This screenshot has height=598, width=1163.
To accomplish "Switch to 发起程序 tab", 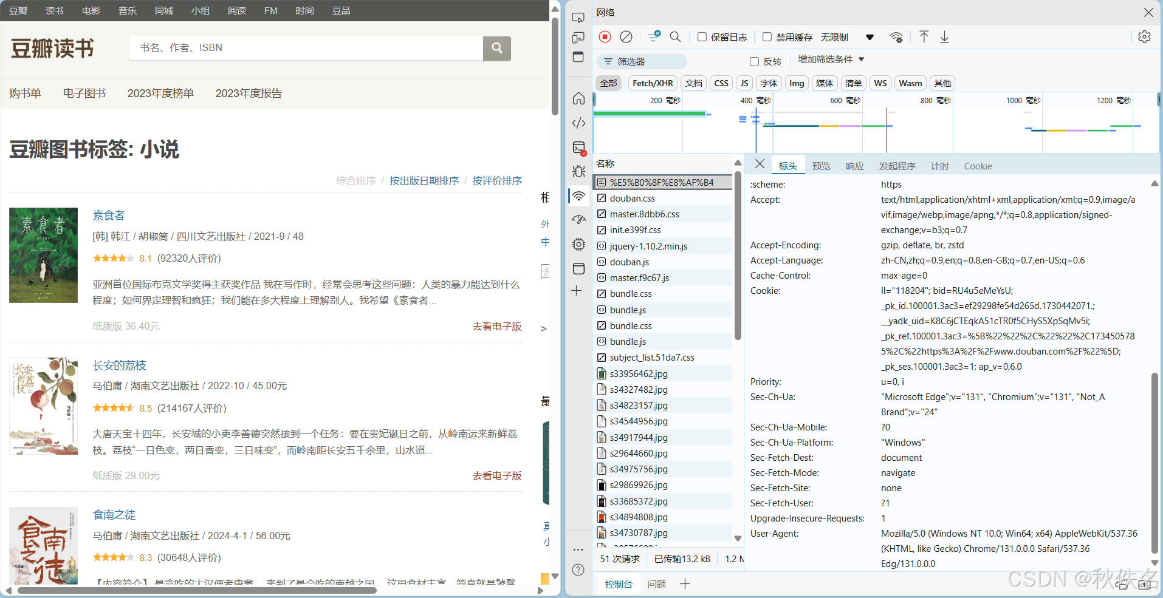I will tap(897, 166).
